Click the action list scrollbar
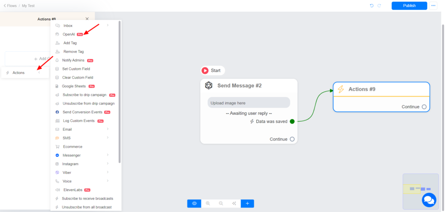445x212 pixels. coord(120,92)
